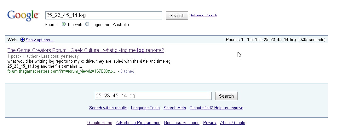
Task: Focus the top search input field
Action: pos(104,15)
